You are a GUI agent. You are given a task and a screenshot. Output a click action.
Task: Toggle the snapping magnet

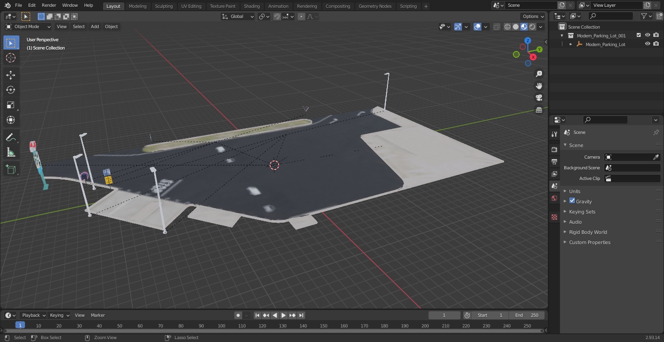coord(277,16)
